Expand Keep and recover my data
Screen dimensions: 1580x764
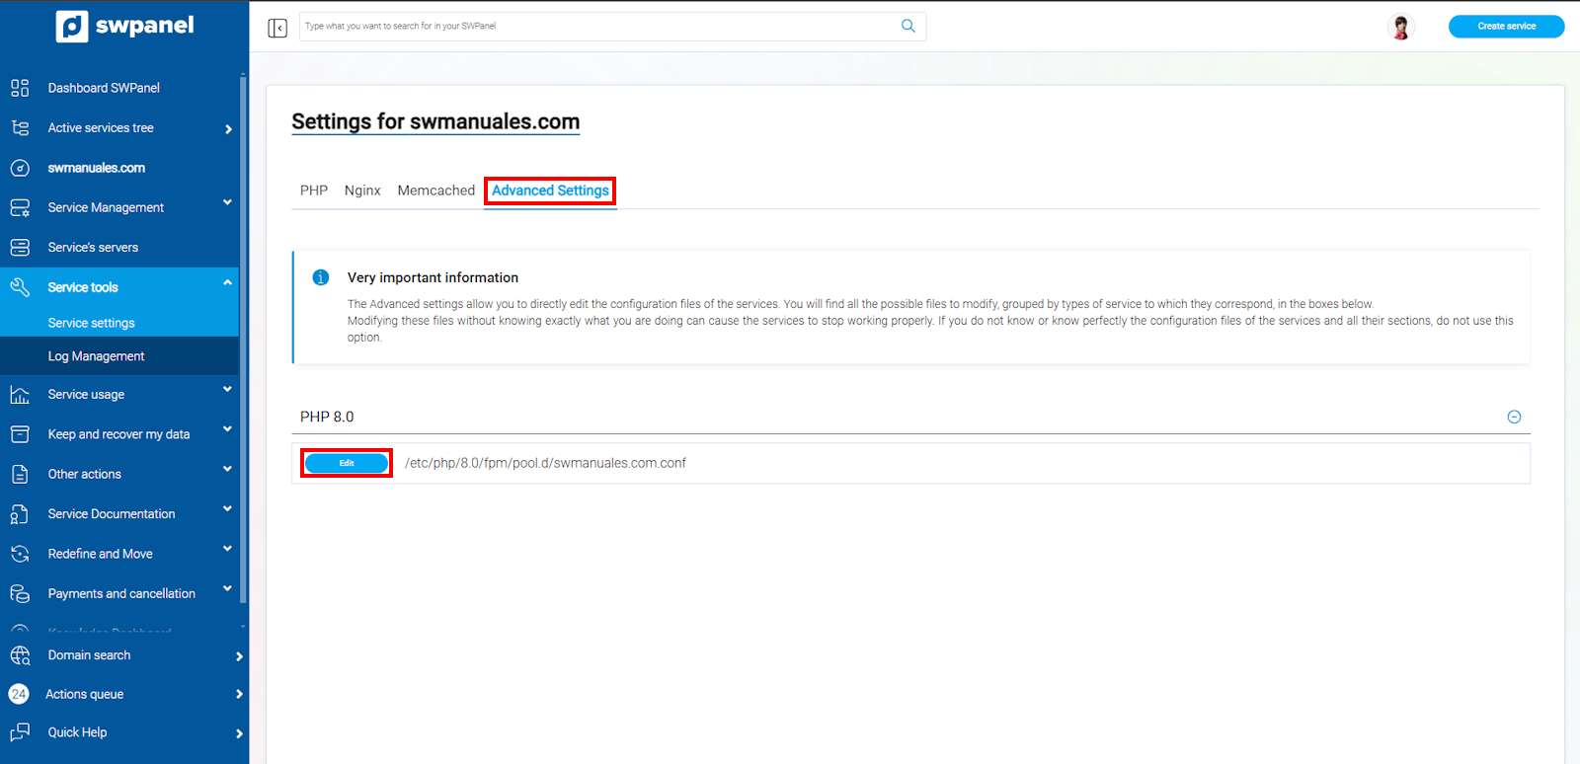click(x=227, y=429)
